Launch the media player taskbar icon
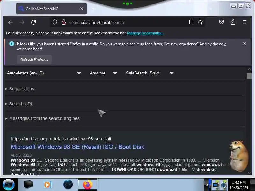 point(47,185)
